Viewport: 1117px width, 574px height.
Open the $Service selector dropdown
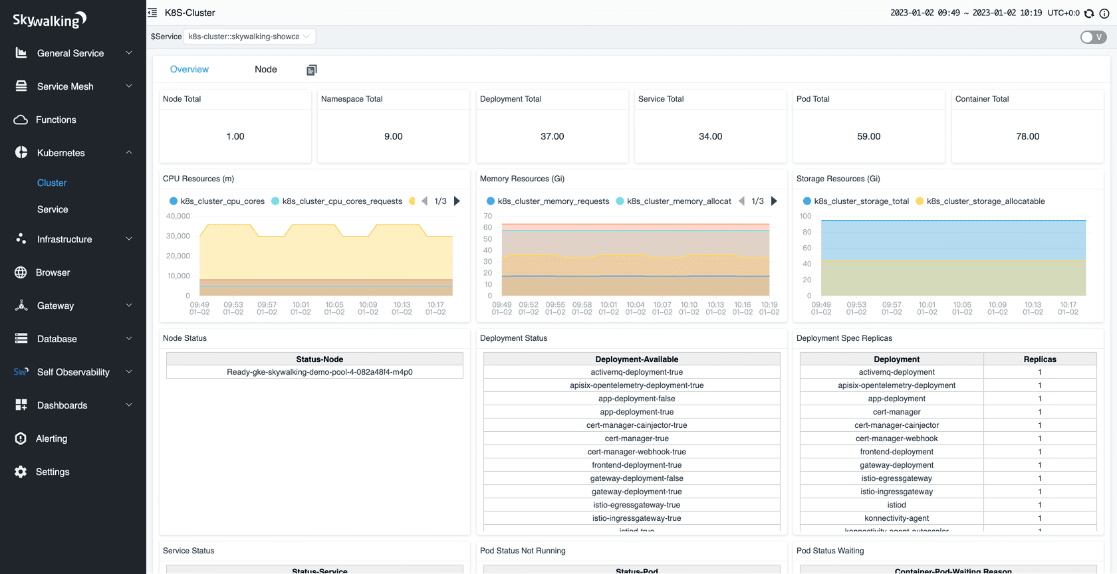point(249,37)
